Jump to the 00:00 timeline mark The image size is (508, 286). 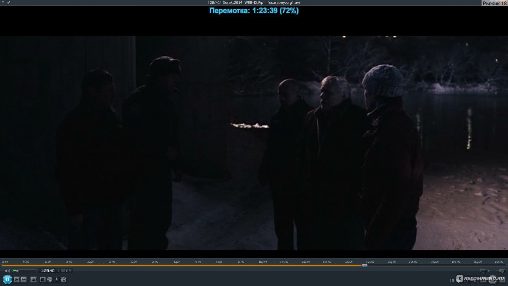tap(5, 262)
